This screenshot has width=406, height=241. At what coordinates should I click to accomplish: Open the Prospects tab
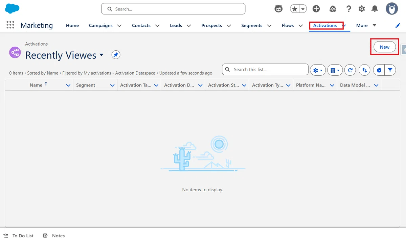tap(212, 25)
